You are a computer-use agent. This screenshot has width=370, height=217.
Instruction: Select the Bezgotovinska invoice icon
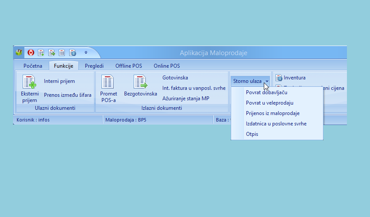[140, 82]
